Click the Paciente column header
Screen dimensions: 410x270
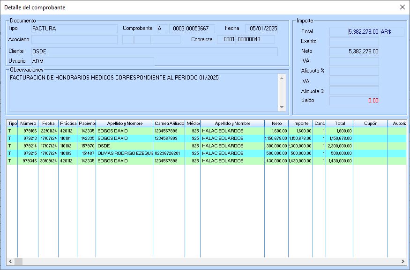87,123
